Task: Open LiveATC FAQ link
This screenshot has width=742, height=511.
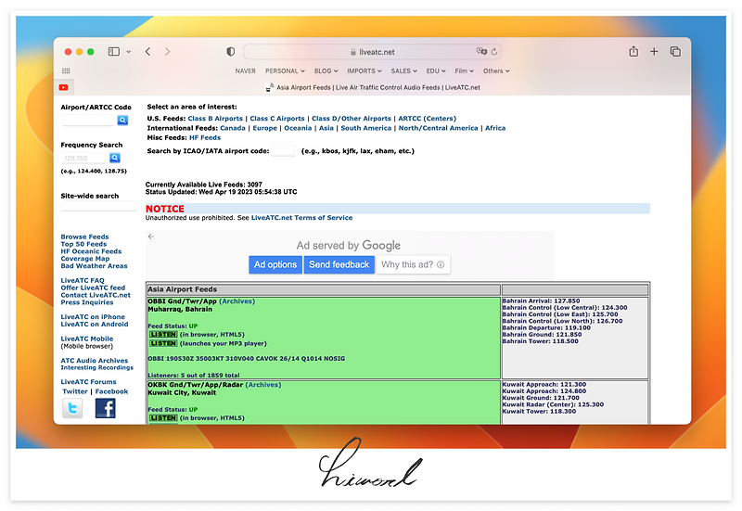Action: 83,281
